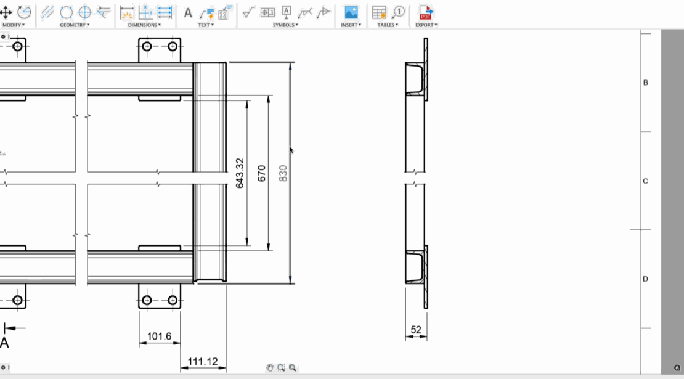Select the Edge Extension tool
The height and width of the screenshot is (379, 684).
(104, 12)
